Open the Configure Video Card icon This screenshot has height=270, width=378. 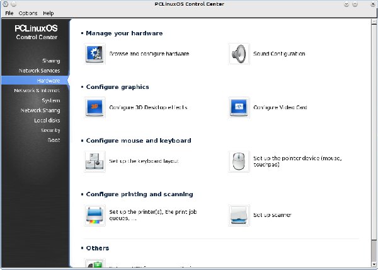[239, 107]
